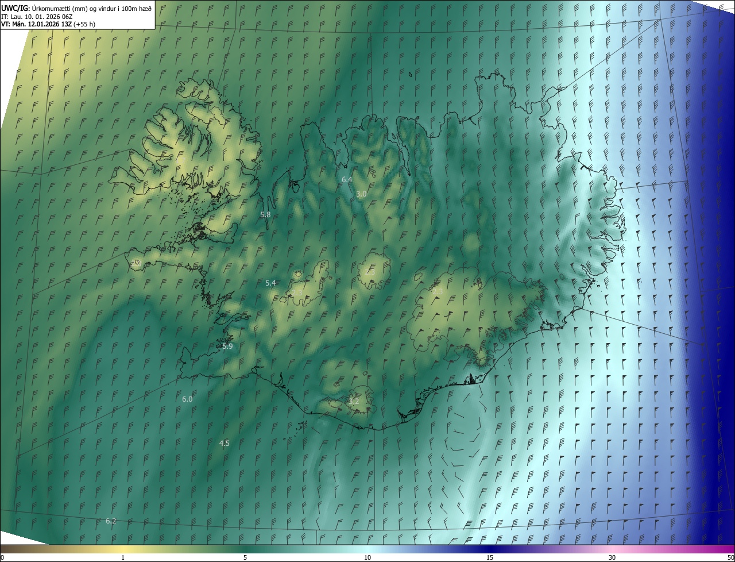
Task: Click the 6.0 value on the map
Action: tap(187, 399)
